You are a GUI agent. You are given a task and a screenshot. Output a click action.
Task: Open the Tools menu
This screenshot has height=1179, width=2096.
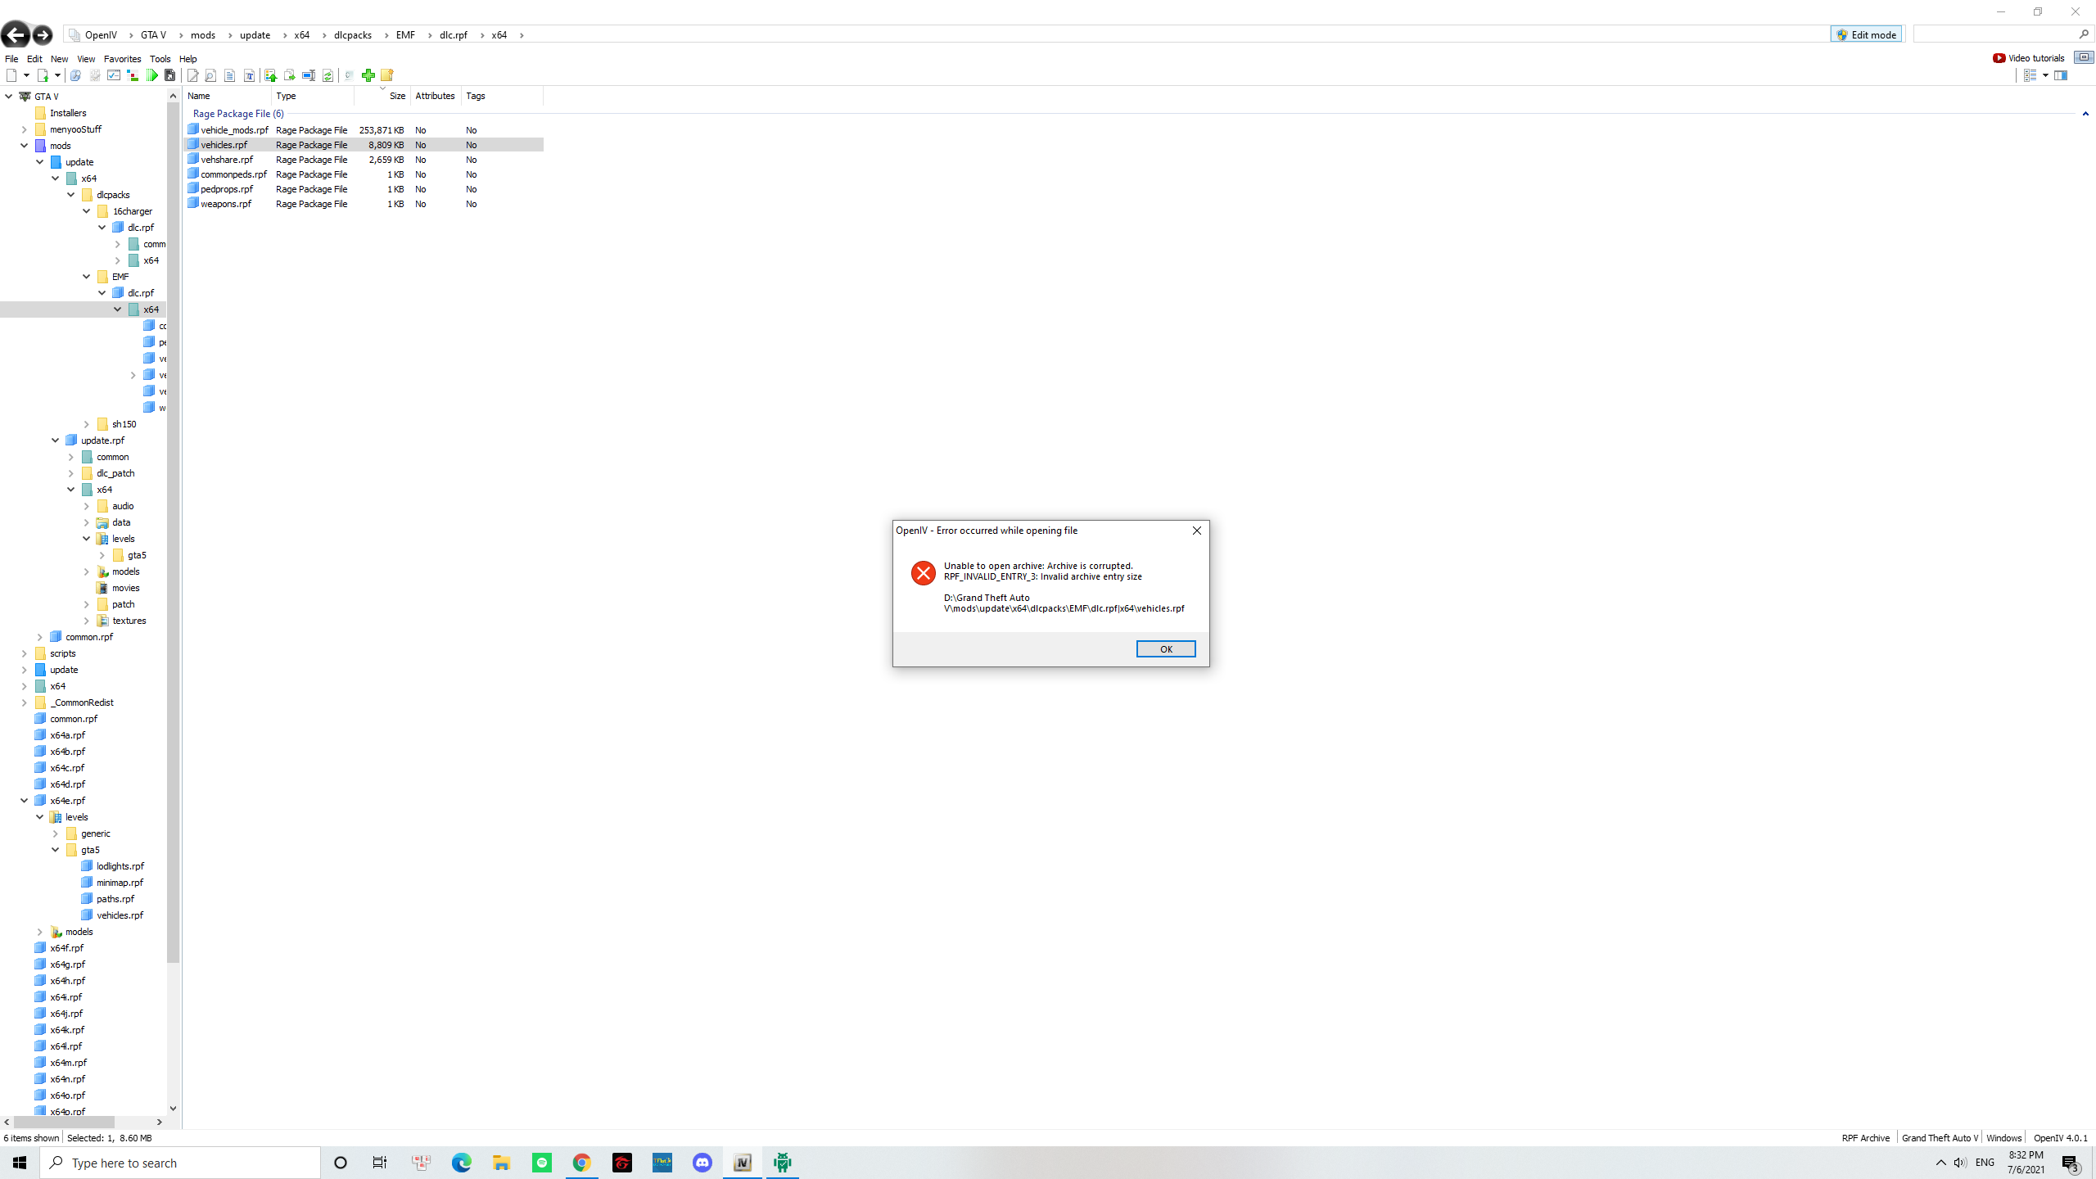(x=160, y=59)
